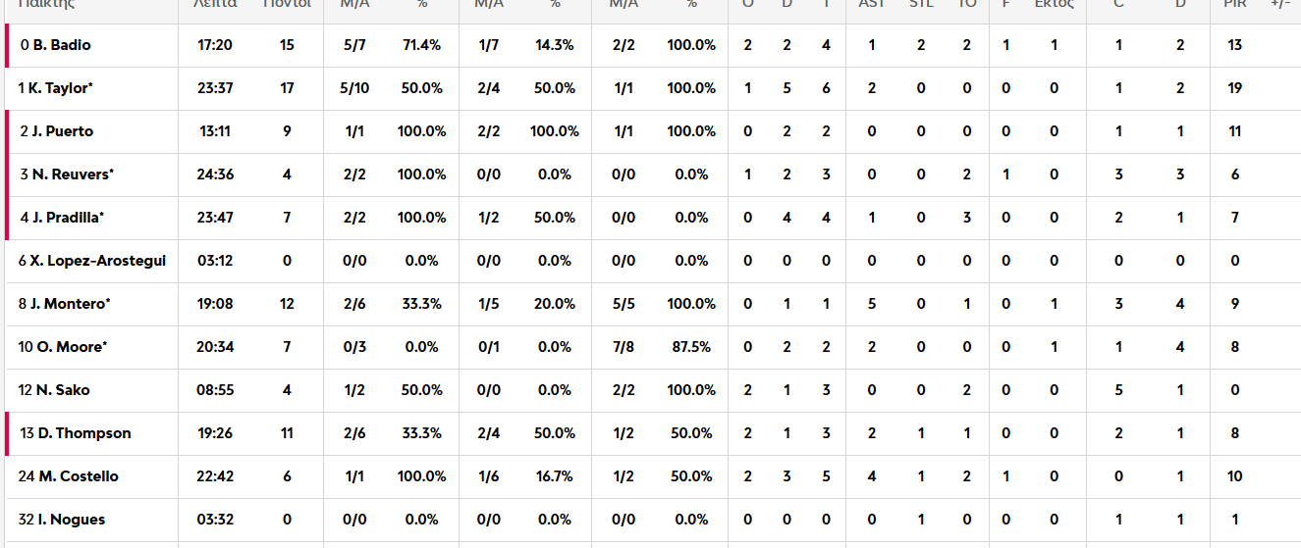
Task: Sort by the PIR column header
Action: point(1234,4)
